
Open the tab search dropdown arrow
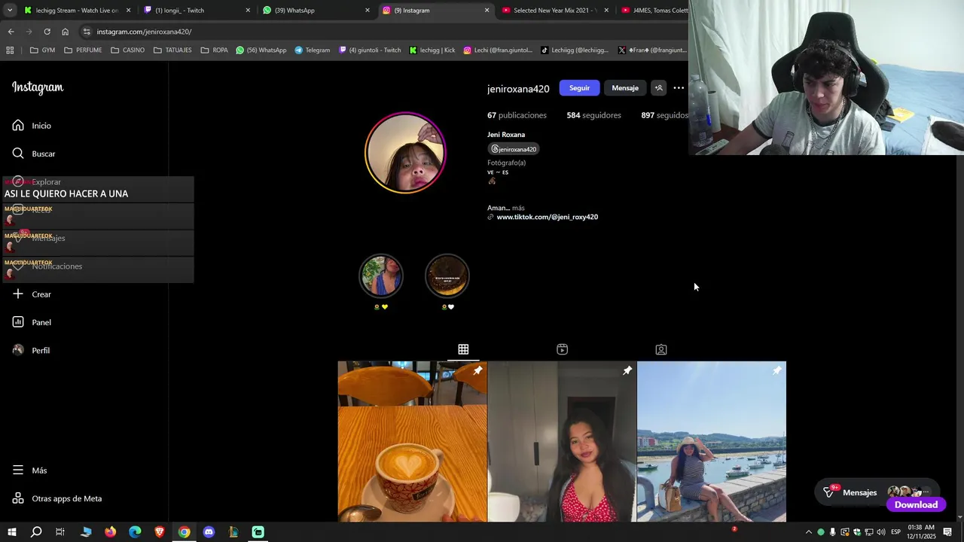point(9,11)
